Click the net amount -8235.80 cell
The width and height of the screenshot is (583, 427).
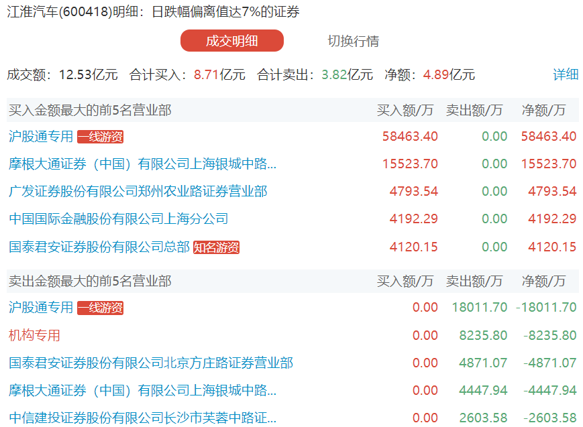[x=550, y=336]
